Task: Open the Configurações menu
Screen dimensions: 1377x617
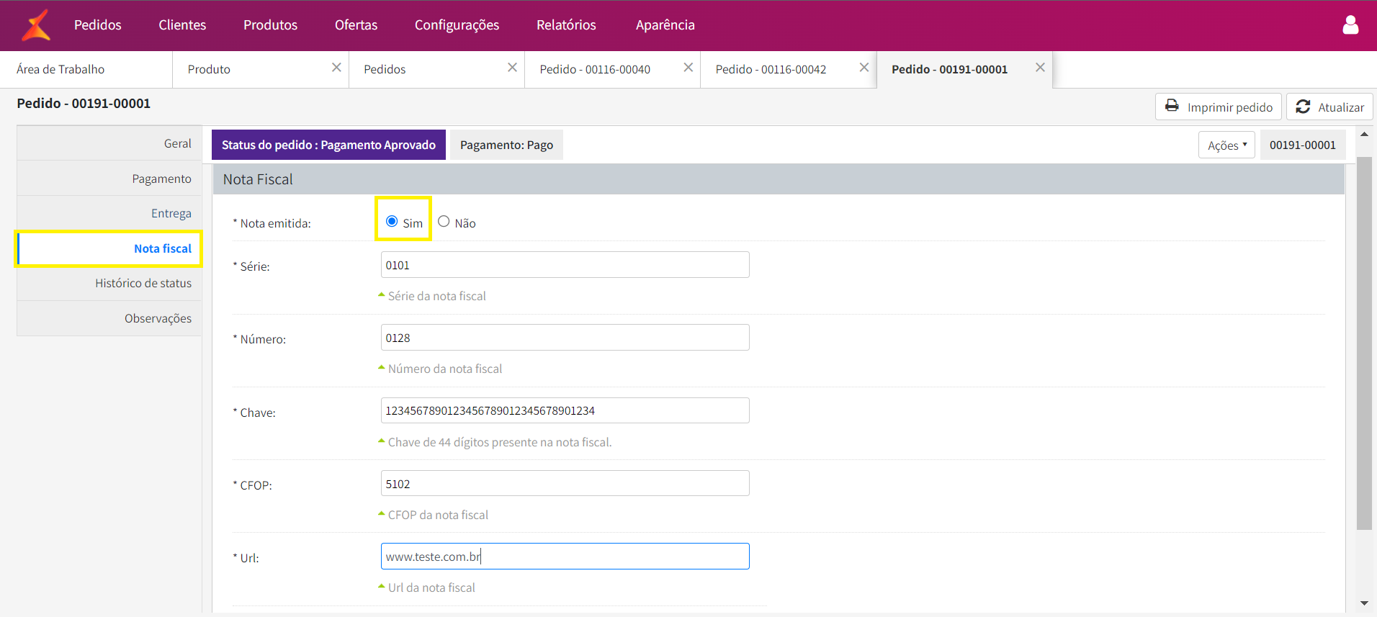Action: [x=457, y=25]
